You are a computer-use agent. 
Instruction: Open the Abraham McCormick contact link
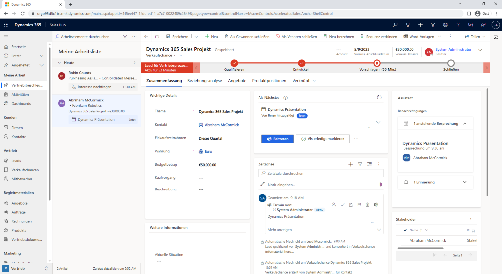[222, 125]
